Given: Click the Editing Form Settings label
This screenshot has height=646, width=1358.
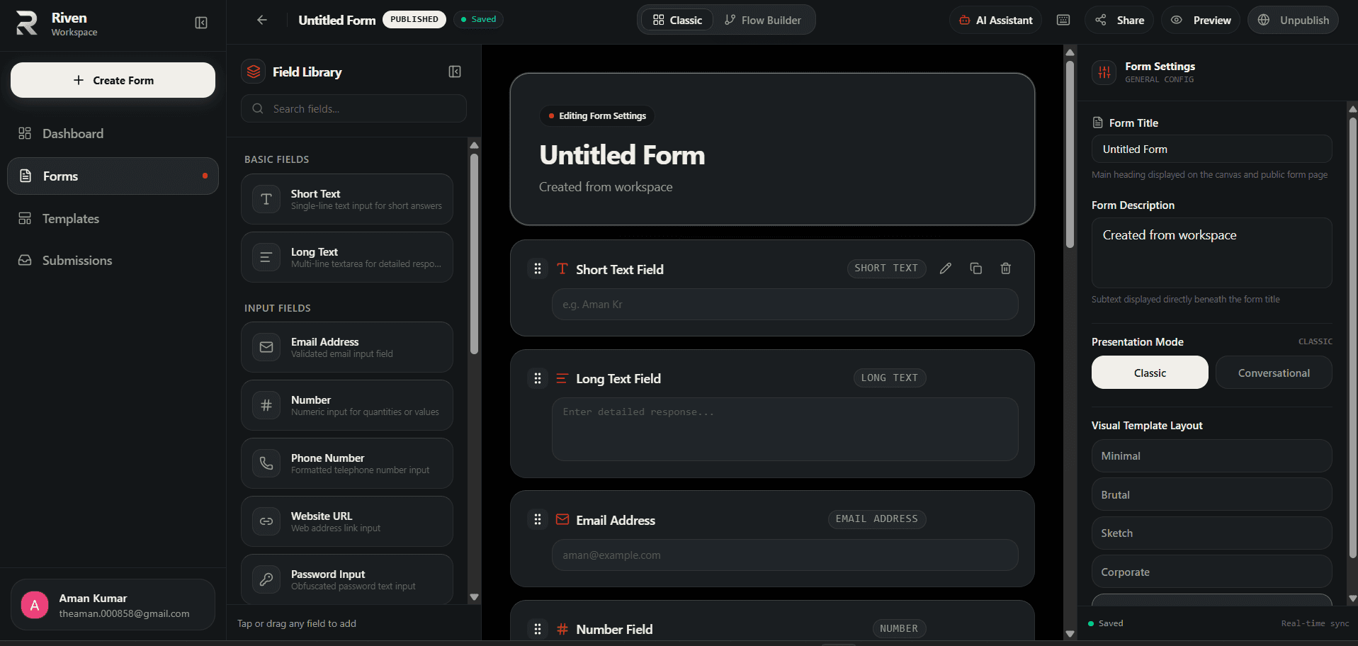Looking at the screenshot, I should (597, 115).
